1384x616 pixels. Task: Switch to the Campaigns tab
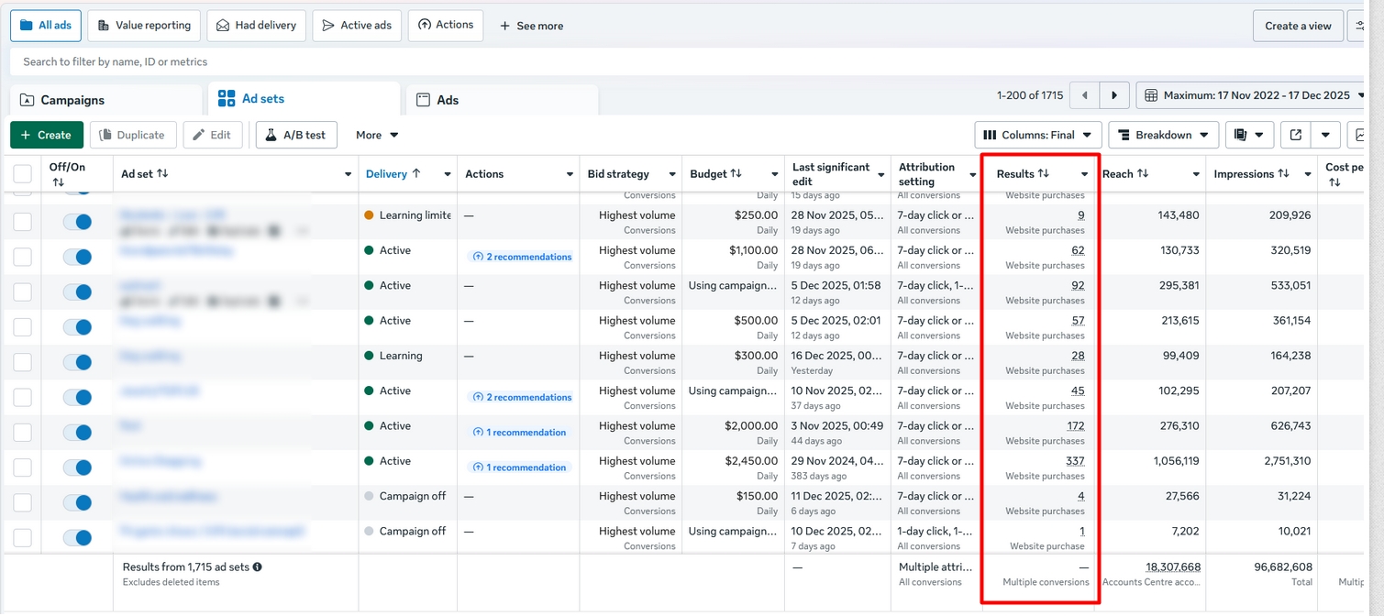(73, 100)
